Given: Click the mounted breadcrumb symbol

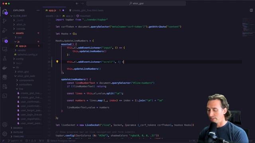Looking at the screenshot, I should 83,16.
